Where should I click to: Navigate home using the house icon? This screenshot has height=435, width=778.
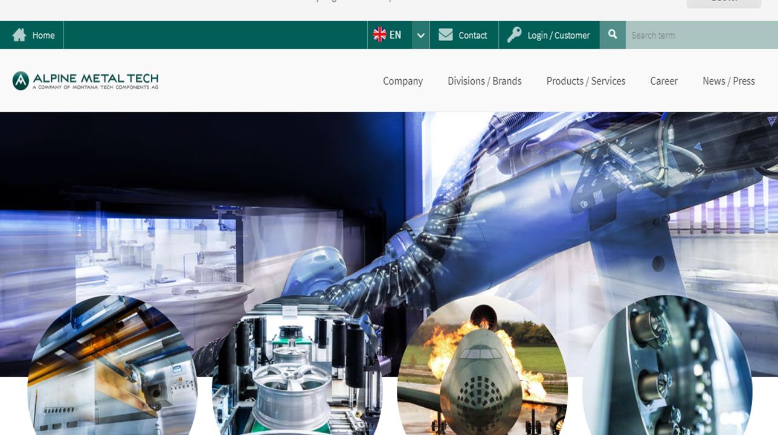pos(18,35)
